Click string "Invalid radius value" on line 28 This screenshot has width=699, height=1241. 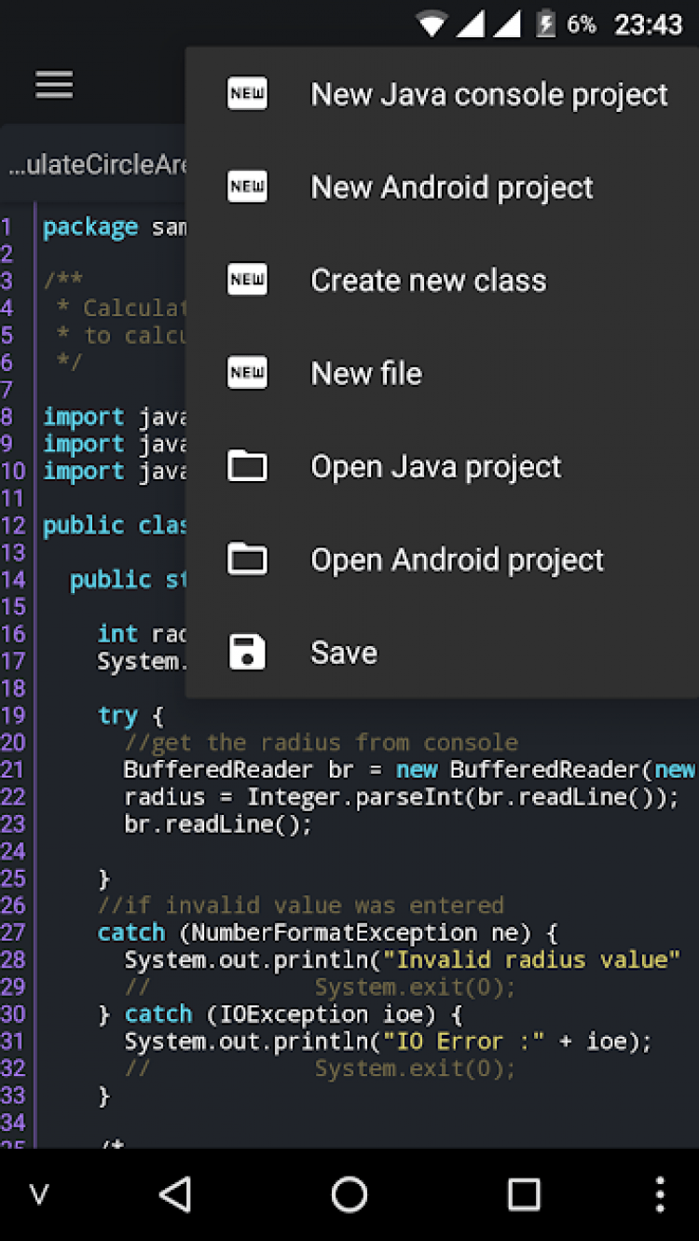click(x=533, y=959)
